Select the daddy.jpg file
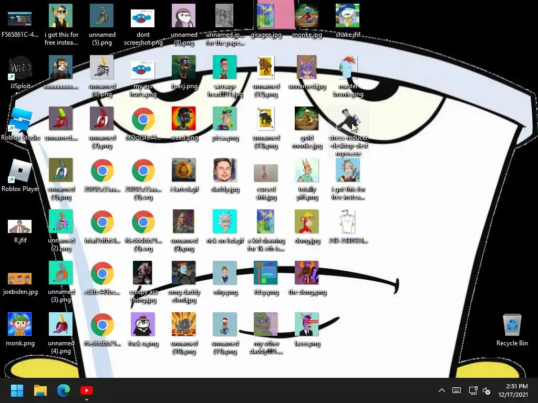The width and height of the screenshot is (538, 403). click(225, 175)
